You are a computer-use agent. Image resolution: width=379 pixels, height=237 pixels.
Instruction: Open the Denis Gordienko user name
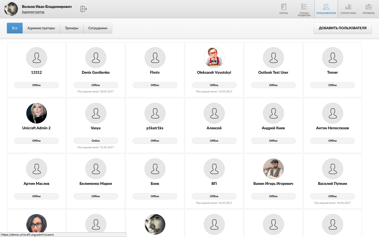pyautogui.click(x=96, y=72)
